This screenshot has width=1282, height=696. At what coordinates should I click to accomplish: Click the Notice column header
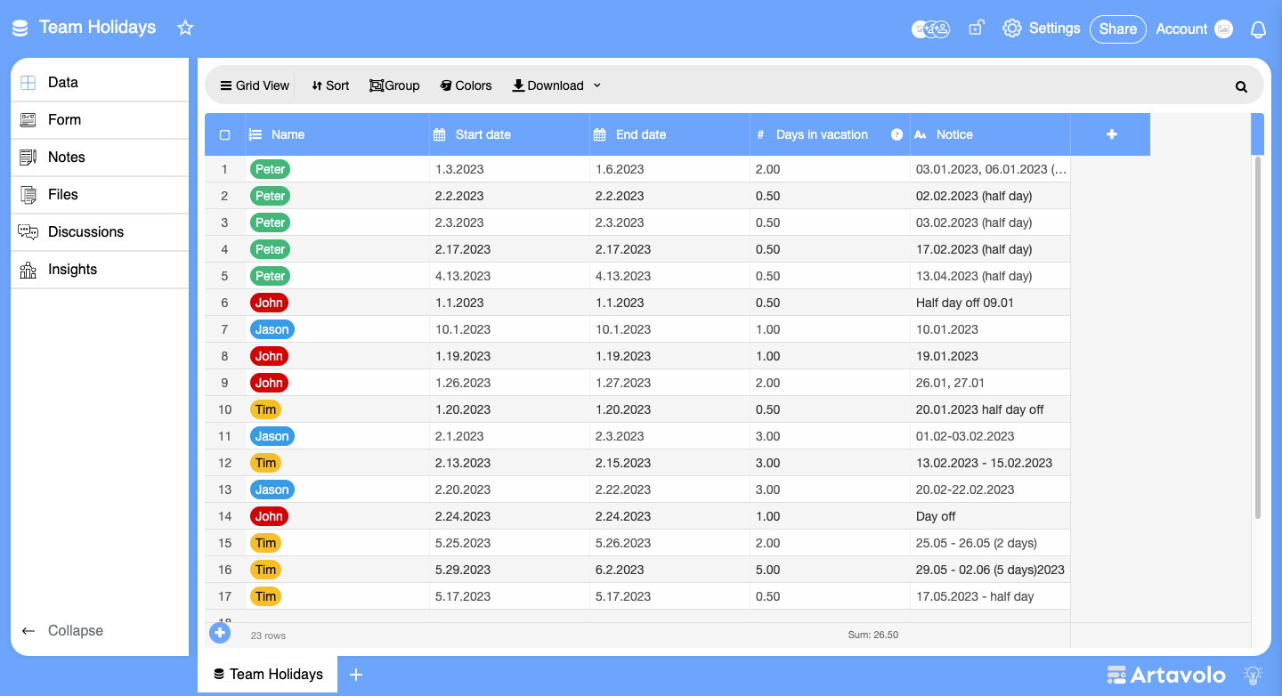pos(990,134)
